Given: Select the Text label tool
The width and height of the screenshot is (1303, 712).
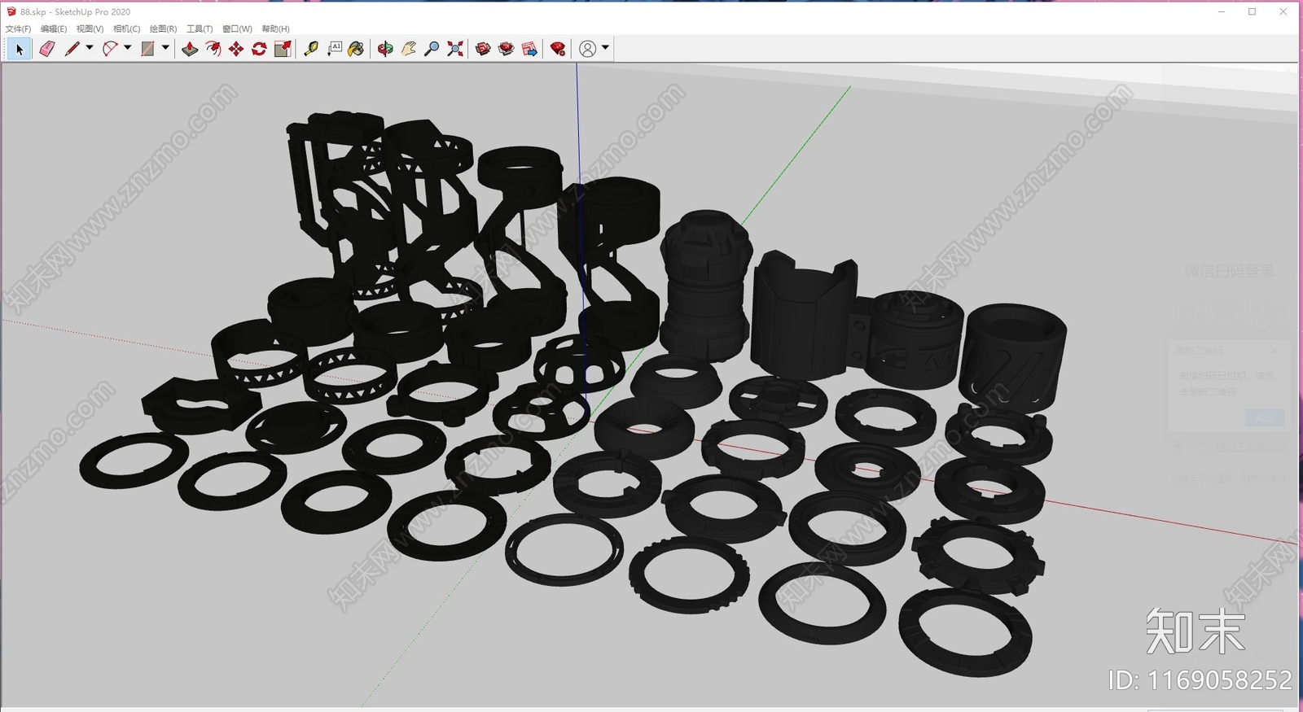Looking at the screenshot, I should (x=335, y=49).
